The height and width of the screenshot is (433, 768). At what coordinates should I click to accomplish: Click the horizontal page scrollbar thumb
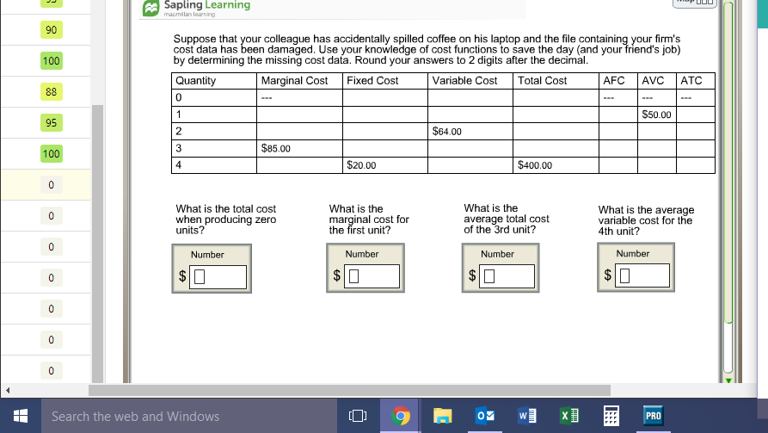click(x=349, y=390)
